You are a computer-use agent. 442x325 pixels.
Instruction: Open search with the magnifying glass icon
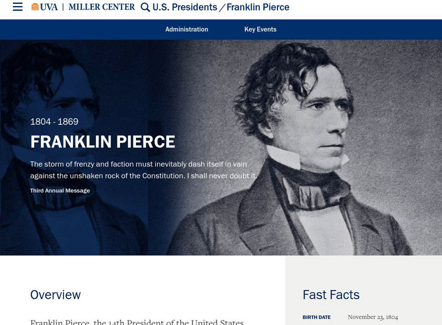pyautogui.click(x=145, y=7)
